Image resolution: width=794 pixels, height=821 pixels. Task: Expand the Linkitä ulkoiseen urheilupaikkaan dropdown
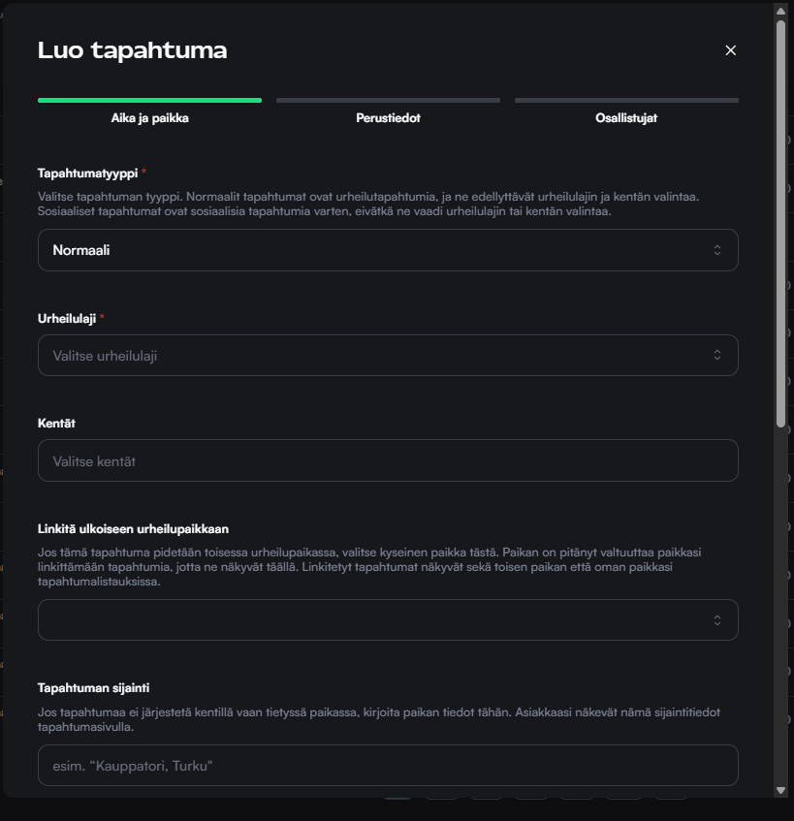click(388, 620)
